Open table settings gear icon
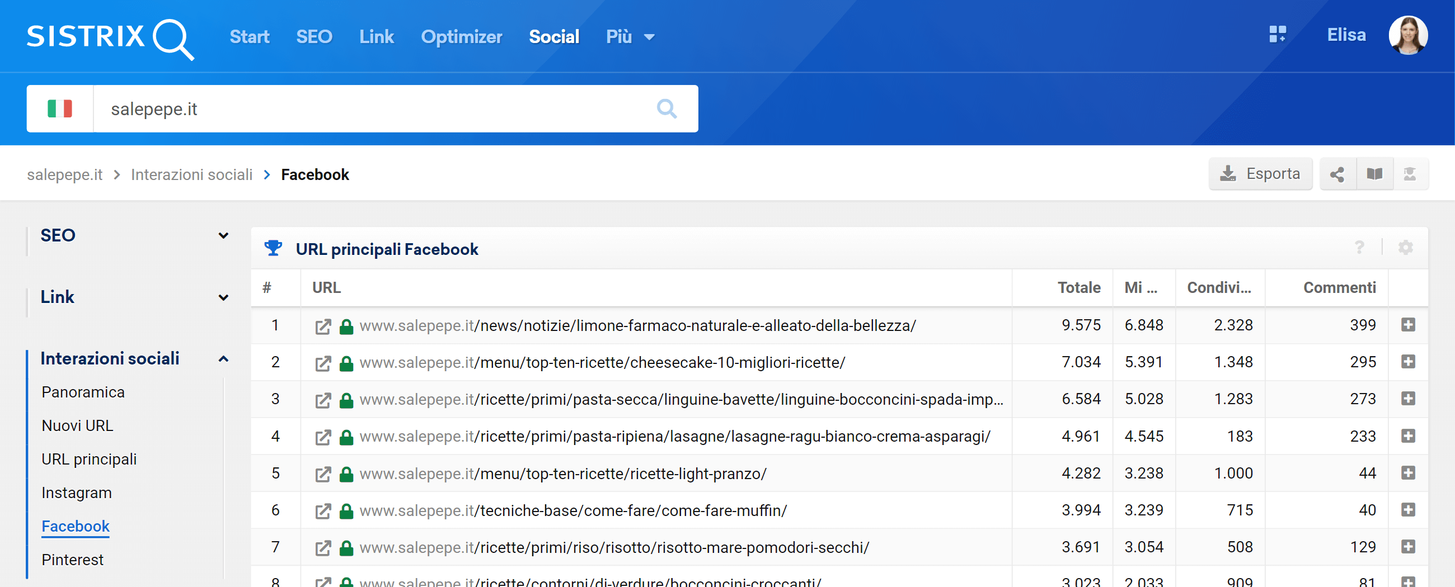This screenshot has width=1455, height=587. (1405, 247)
